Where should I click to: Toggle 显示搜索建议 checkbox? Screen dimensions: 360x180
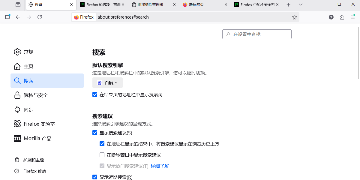tap(95, 133)
